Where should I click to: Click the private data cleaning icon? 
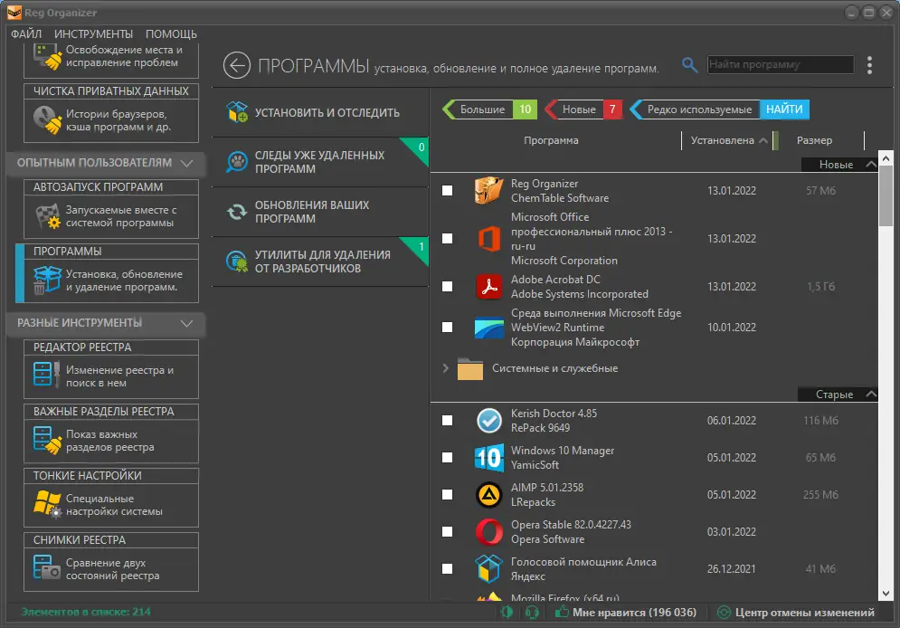47,120
